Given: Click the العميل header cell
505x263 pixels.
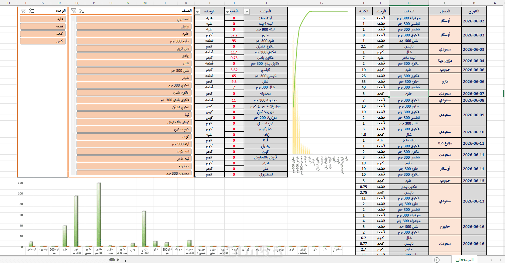Looking at the screenshot, I should pyautogui.click(x=446, y=11).
